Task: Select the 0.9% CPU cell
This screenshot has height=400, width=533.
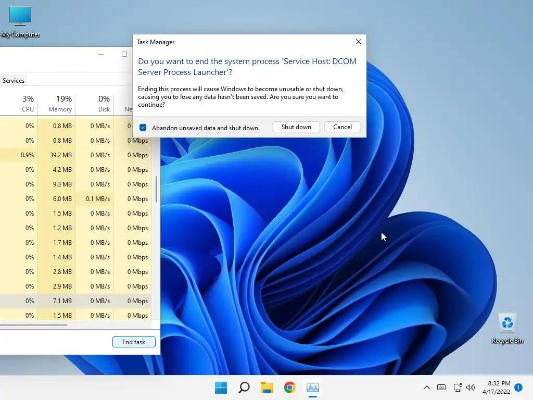Action: pyautogui.click(x=19, y=155)
